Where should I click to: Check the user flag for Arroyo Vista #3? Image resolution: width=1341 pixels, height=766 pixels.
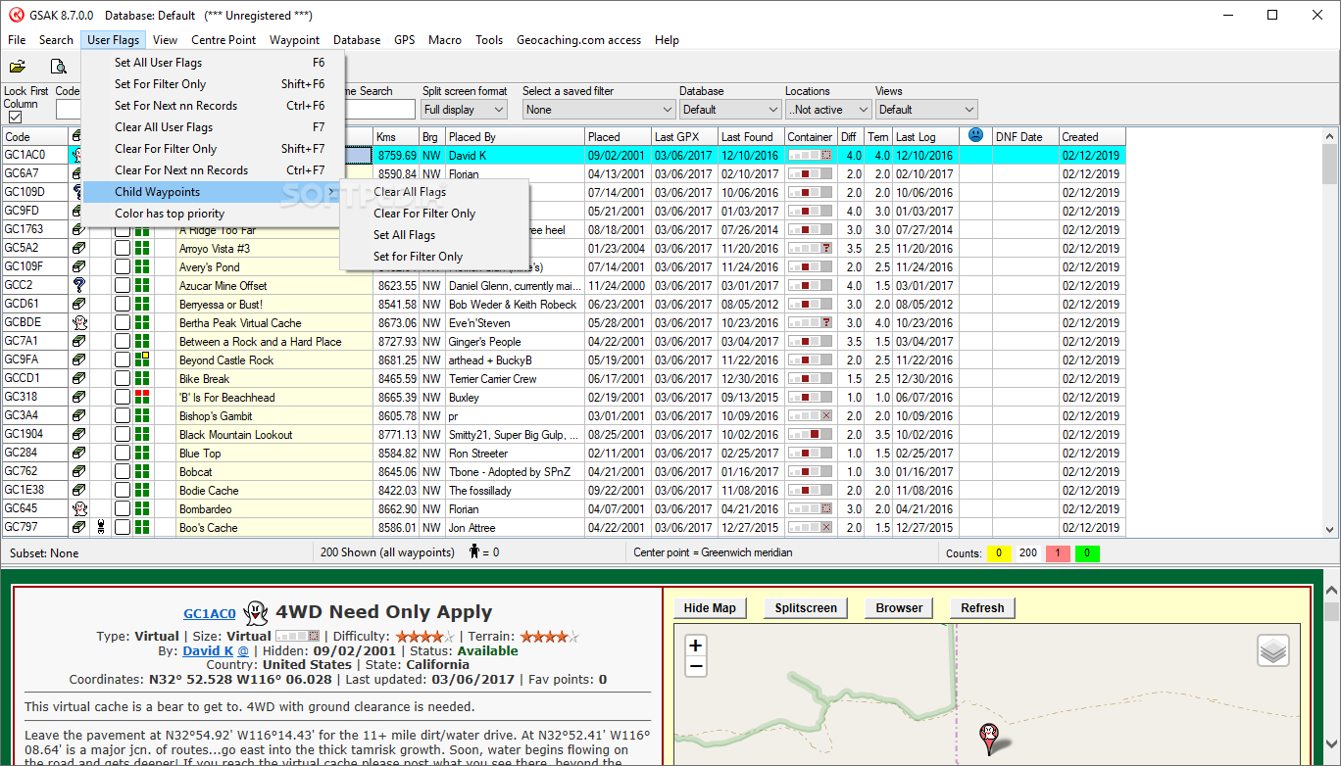(x=123, y=249)
